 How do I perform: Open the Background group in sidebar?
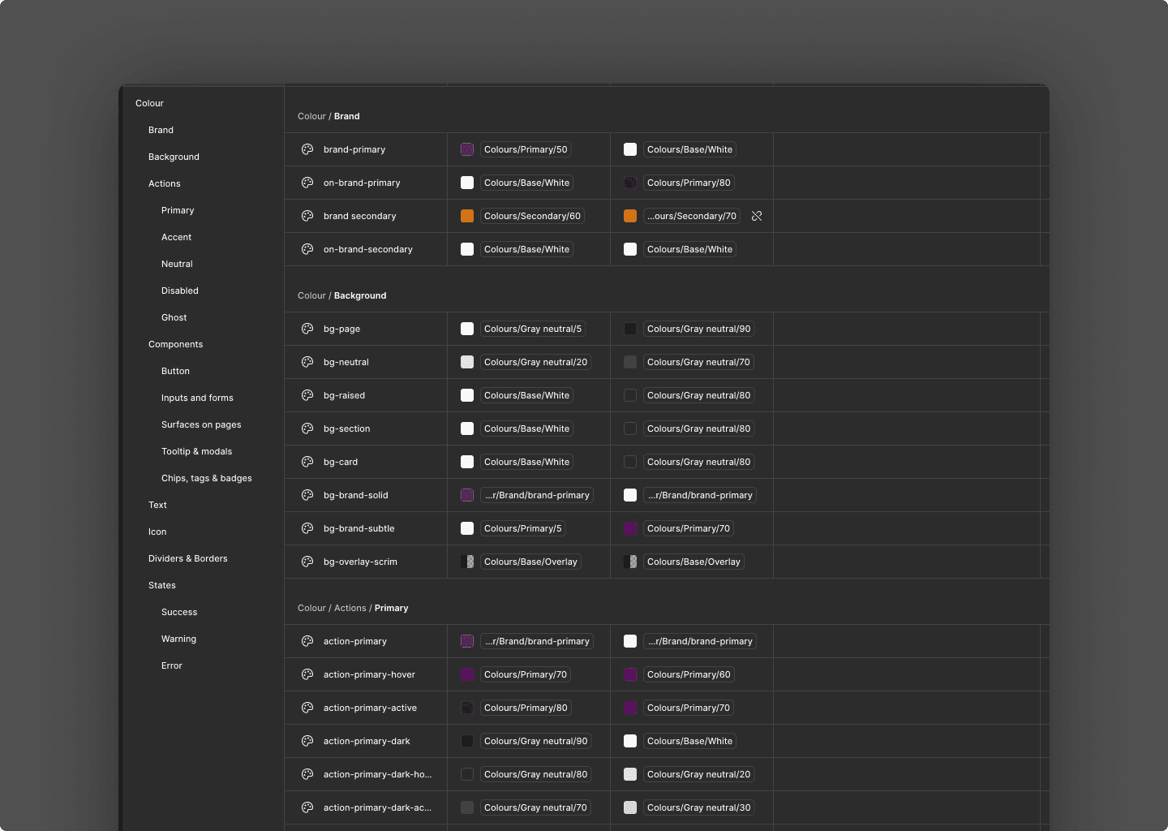pos(174,157)
